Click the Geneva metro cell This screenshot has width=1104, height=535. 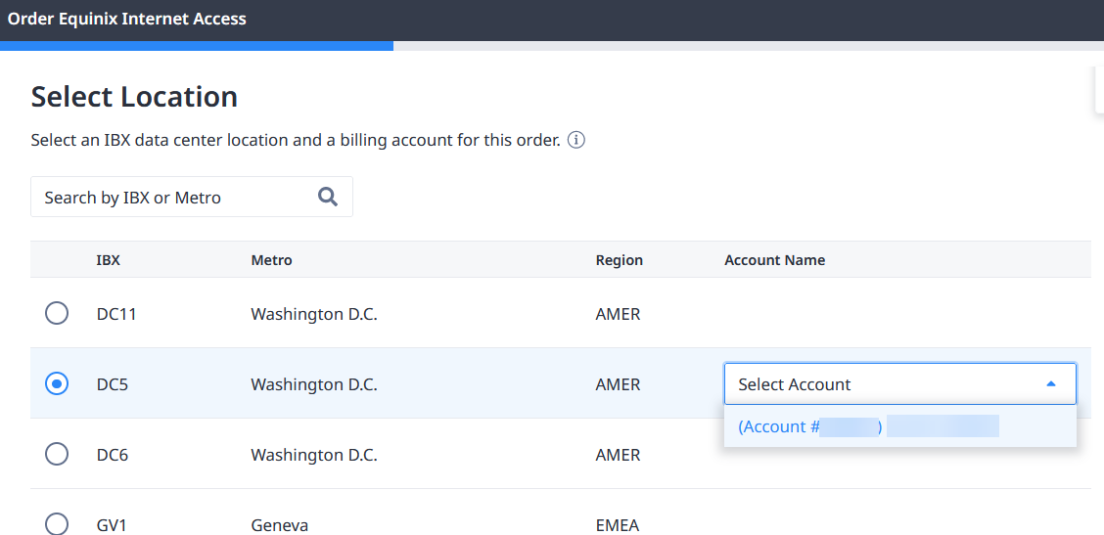pyautogui.click(x=280, y=525)
